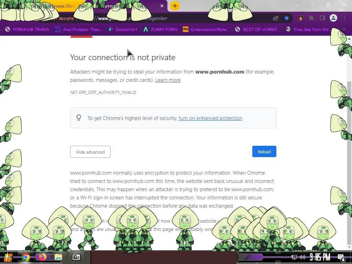352x264 pixels.
Task: Expand the tab search chevron
Action: point(297,5)
